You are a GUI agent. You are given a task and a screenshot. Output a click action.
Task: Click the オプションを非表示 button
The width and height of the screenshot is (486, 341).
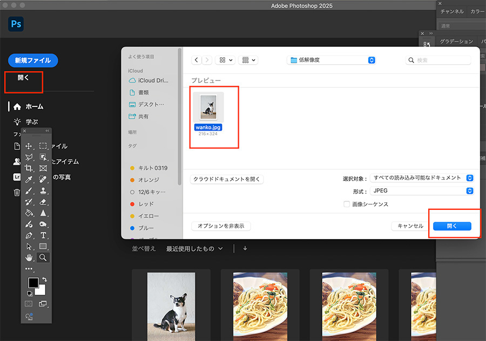tap(221, 226)
